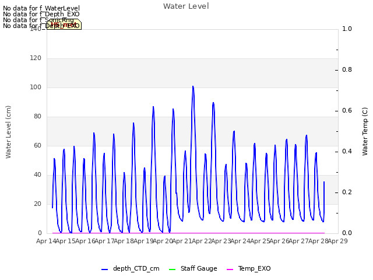Click the 60 tick on the left axis
The width and height of the screenshot is (373, 280).
click(x=37, y=145)
